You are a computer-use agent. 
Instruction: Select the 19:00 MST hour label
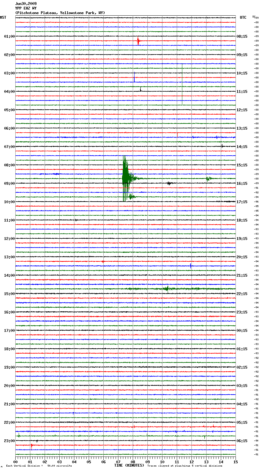click(9, 367)
